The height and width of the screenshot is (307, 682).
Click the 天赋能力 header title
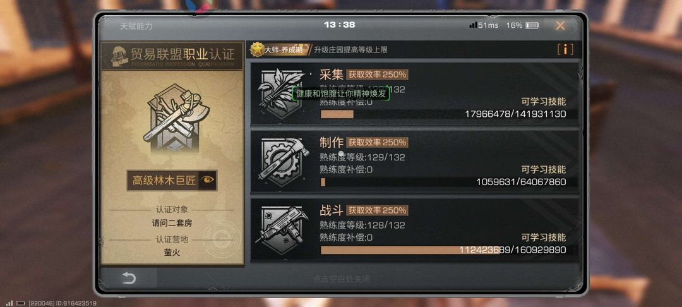click(x=136, y=26)
